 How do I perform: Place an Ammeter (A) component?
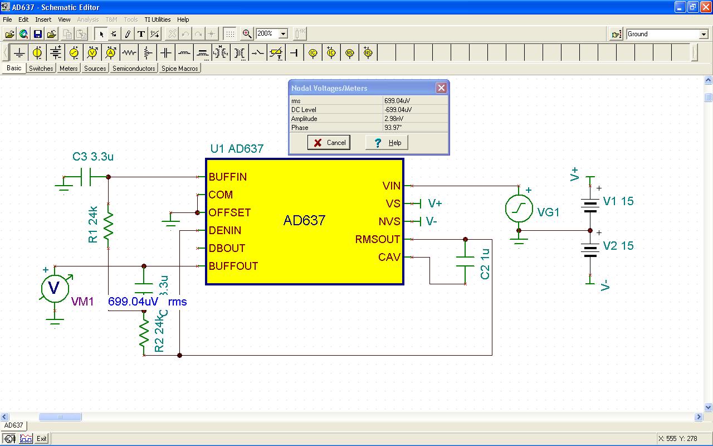coord(111,53)
